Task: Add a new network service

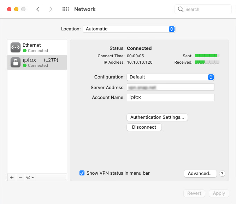Action: (x=12, y=177)
